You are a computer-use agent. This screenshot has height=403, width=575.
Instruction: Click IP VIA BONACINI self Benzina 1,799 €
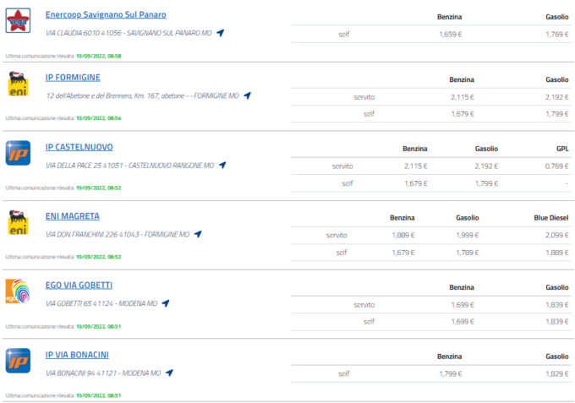click(x=451, y=374)
